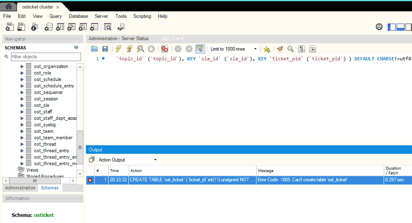Switch to Administration - Server Status tab

(118, 38)
